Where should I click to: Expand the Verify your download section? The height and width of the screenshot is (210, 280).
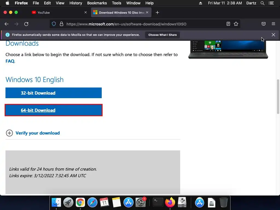[33, 133]
